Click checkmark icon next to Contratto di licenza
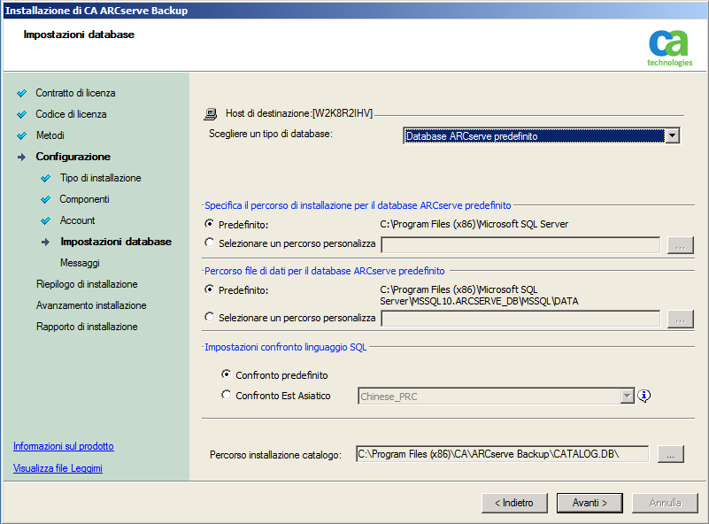 (x=21, y=93)
